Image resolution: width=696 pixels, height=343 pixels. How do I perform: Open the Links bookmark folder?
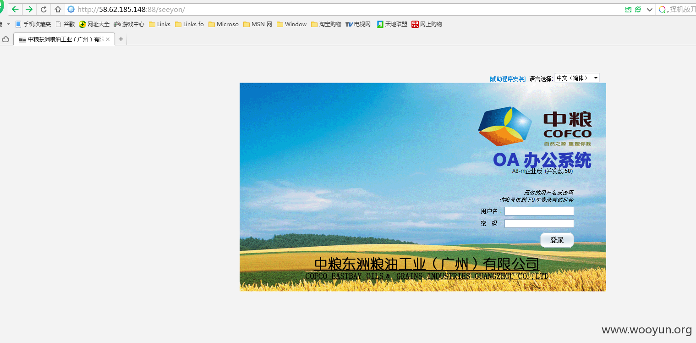pos(159,24)
